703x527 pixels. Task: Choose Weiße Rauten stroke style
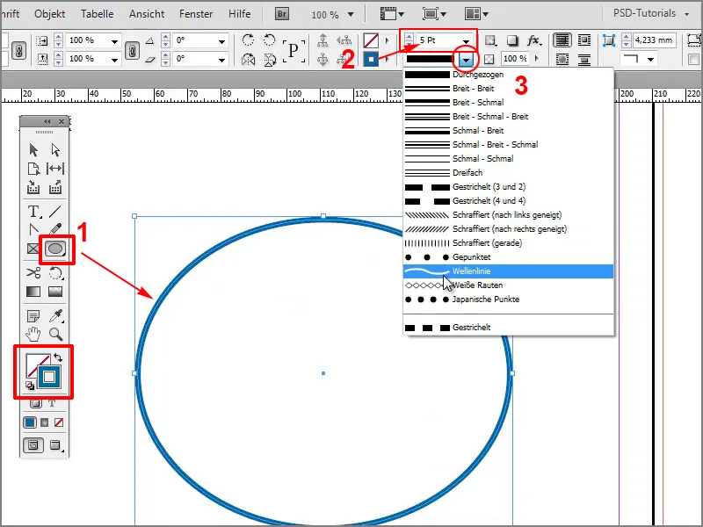(x=509, y=285)
